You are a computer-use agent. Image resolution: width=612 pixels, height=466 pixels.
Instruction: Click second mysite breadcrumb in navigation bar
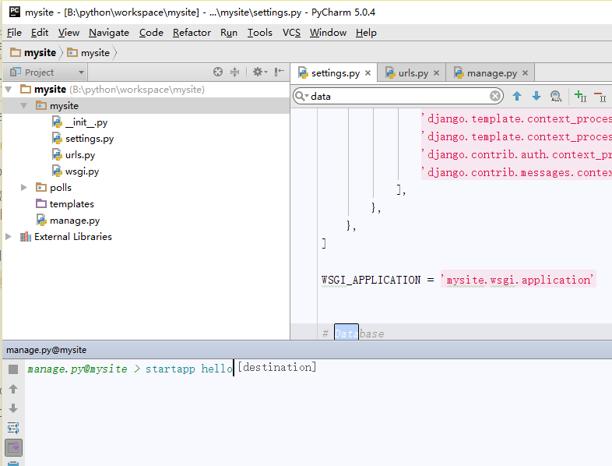click(89, 53)
